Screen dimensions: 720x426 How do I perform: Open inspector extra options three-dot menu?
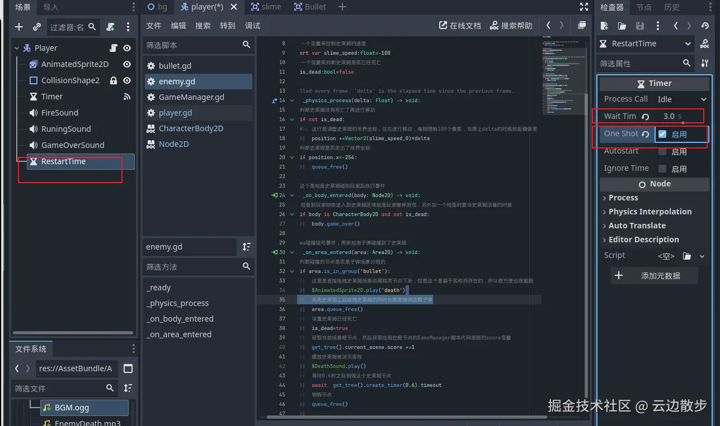point(658,26)
